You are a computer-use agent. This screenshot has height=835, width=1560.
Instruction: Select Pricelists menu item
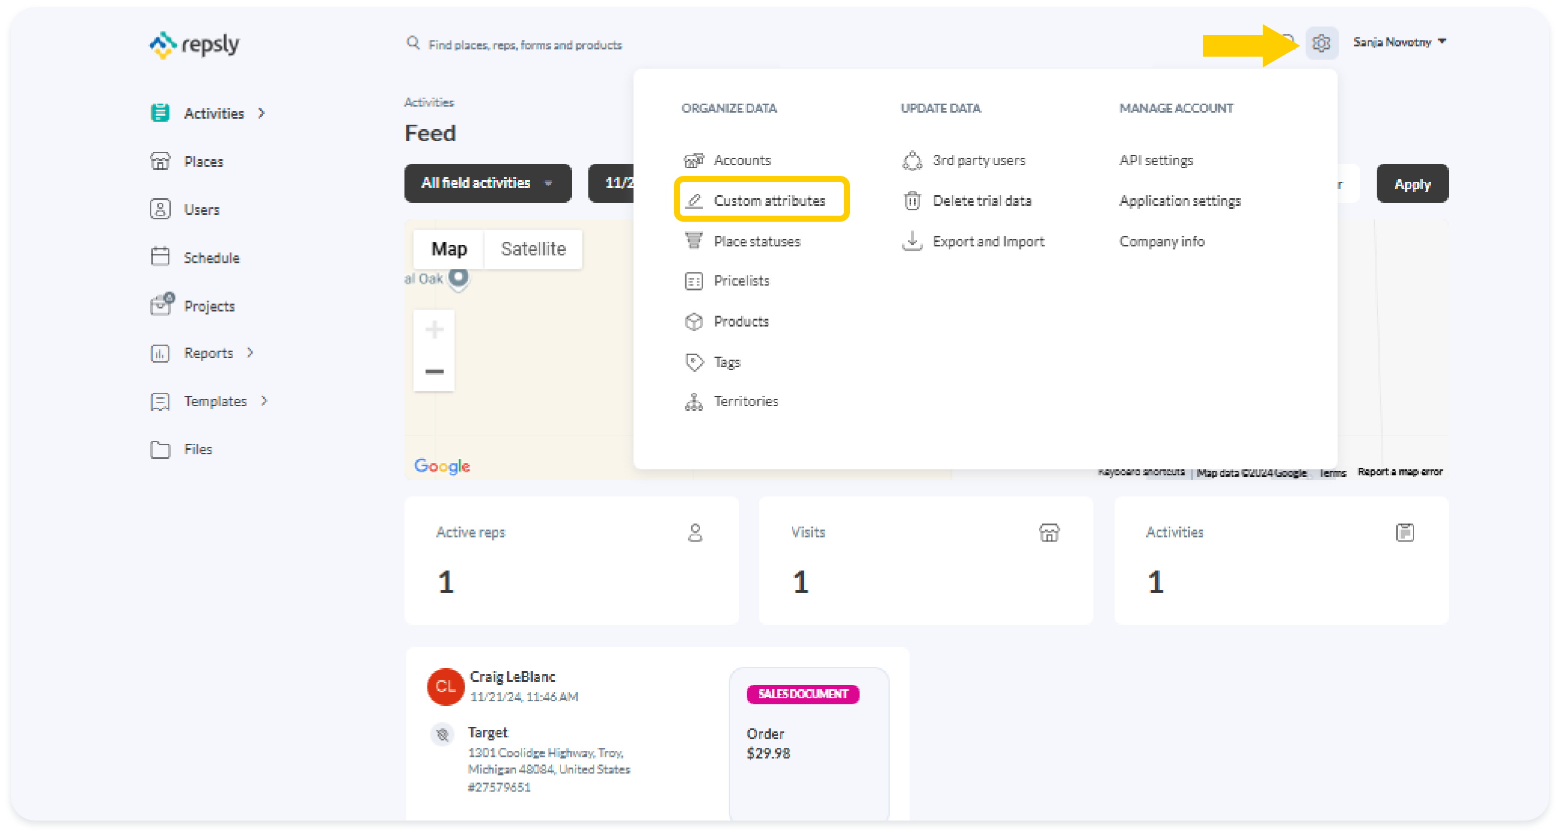pyautogui.click(x=741, y=281)
